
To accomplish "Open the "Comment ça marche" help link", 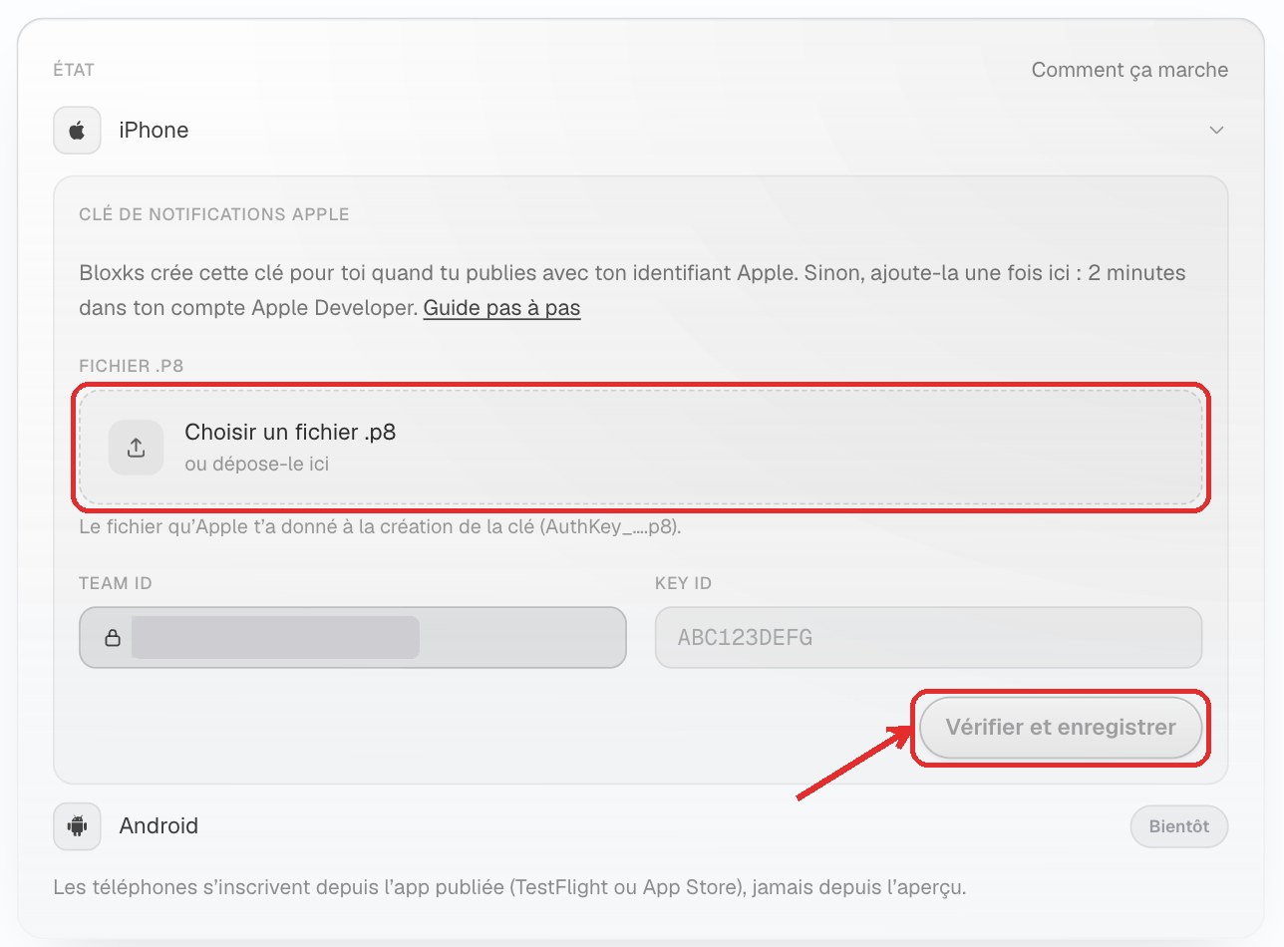I will click(1129, 70).
